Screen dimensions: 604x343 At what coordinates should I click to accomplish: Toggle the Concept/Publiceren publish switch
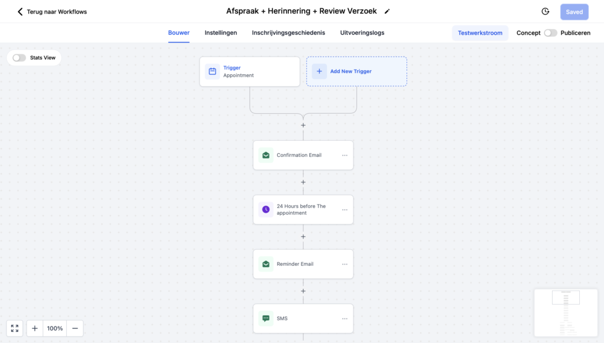(550, 33)
